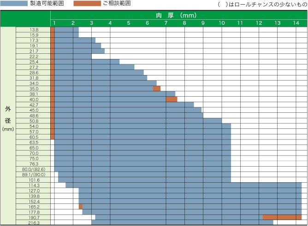Select the 35.0 outer diameter row label
This screenshot has width=308, height=226.
(34, 88)
